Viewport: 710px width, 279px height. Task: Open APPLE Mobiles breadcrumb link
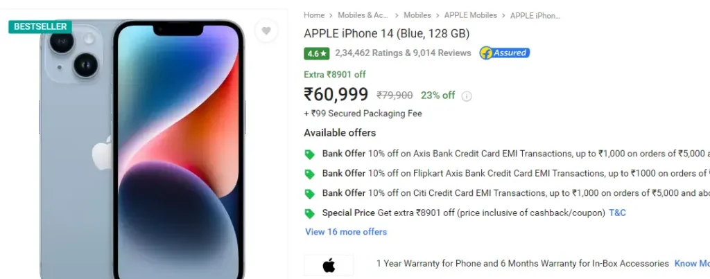471,15
